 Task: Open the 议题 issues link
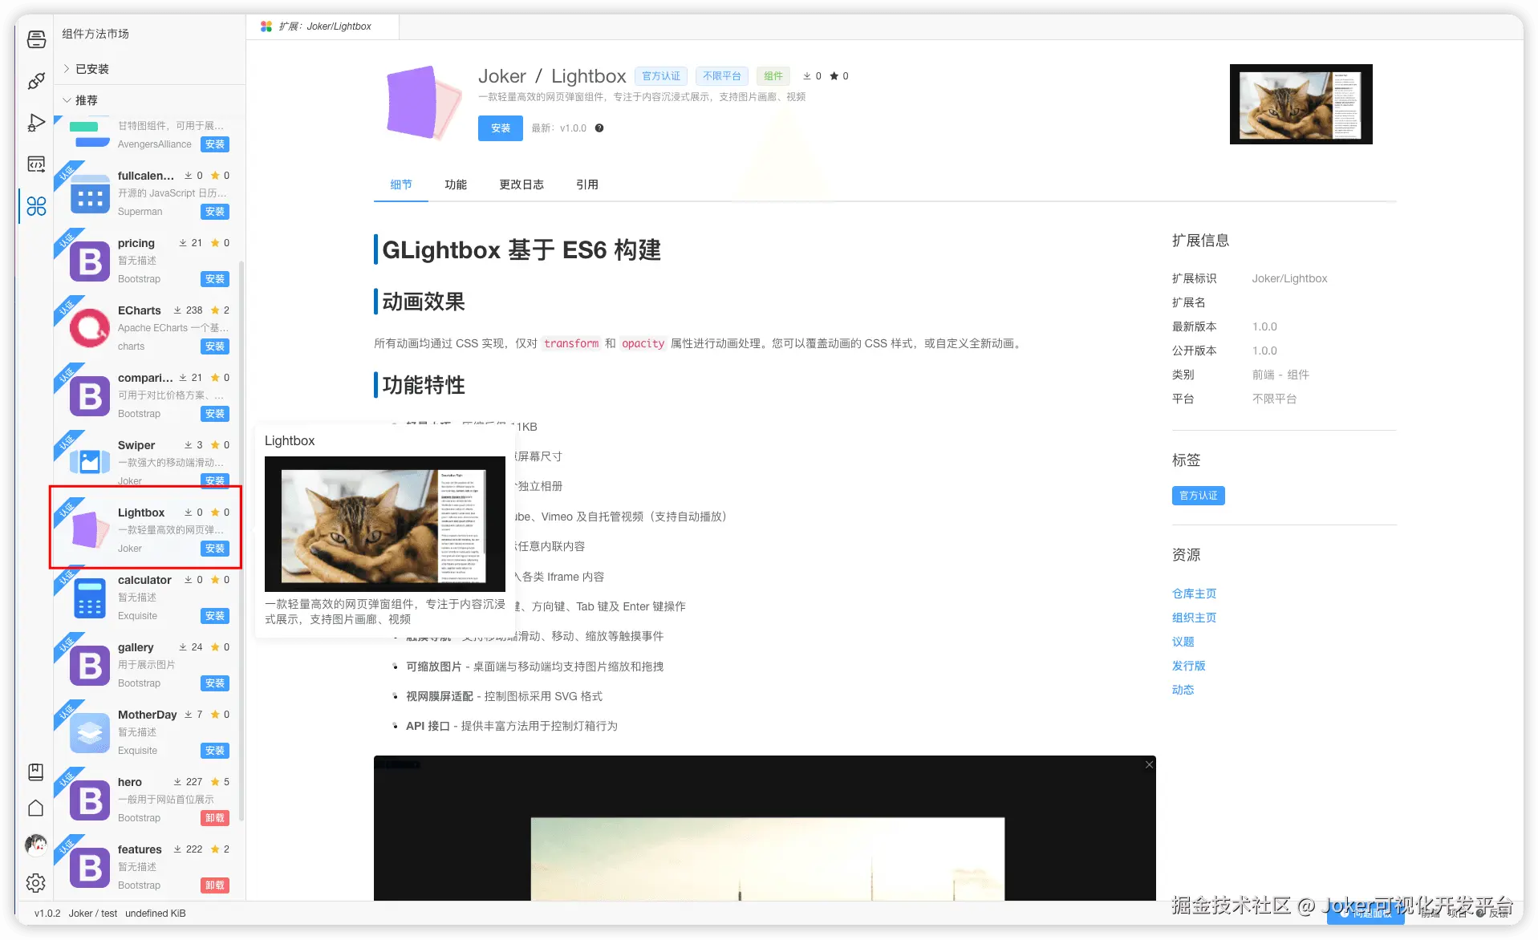click(x=1183, y=642)
